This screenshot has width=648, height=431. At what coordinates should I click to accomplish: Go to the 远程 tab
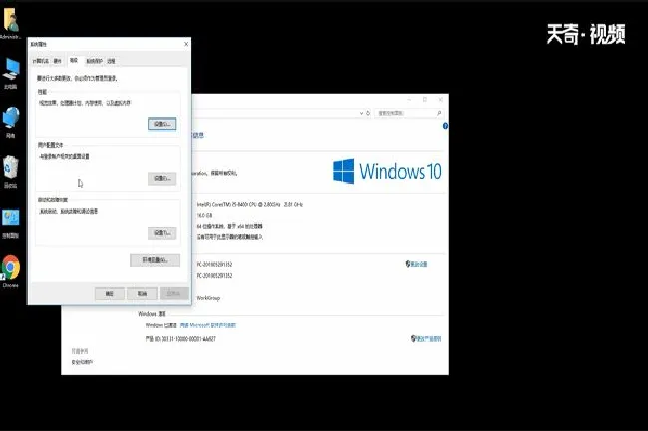coord(111,61)
